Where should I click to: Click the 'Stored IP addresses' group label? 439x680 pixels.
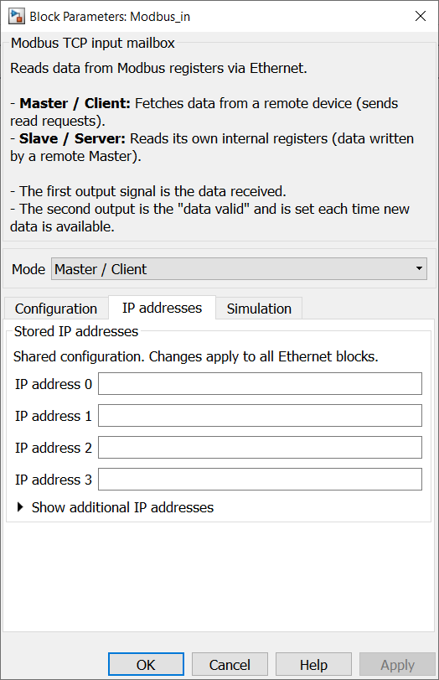76,331
